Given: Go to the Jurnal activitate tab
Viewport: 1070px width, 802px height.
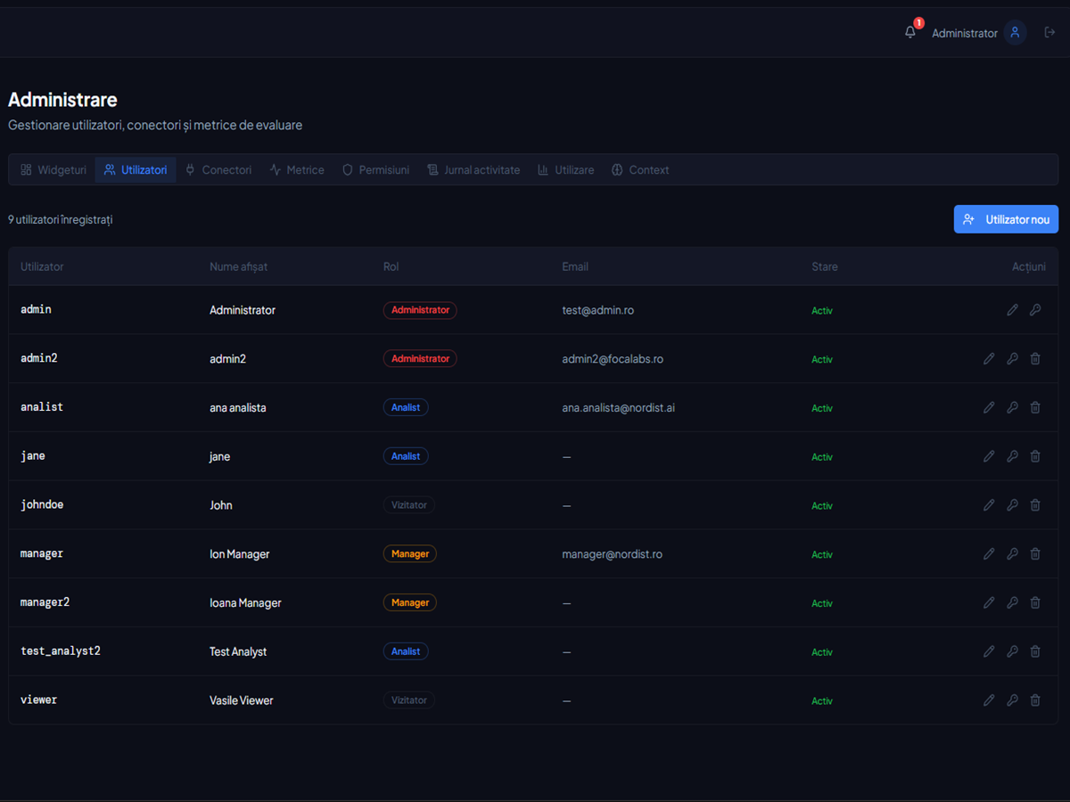Looking at the screenshot, I should click(473, 169).
